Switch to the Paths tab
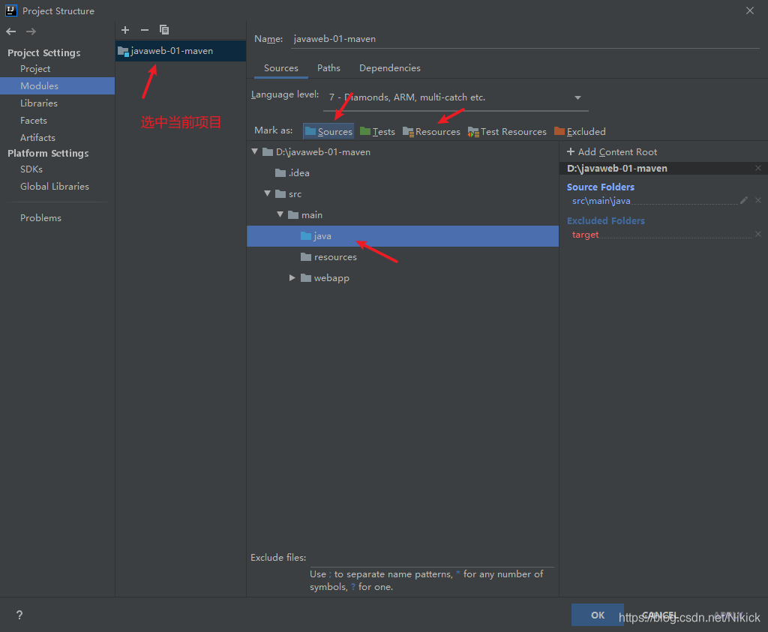This screenshot has height=632, width=768. 328,68
